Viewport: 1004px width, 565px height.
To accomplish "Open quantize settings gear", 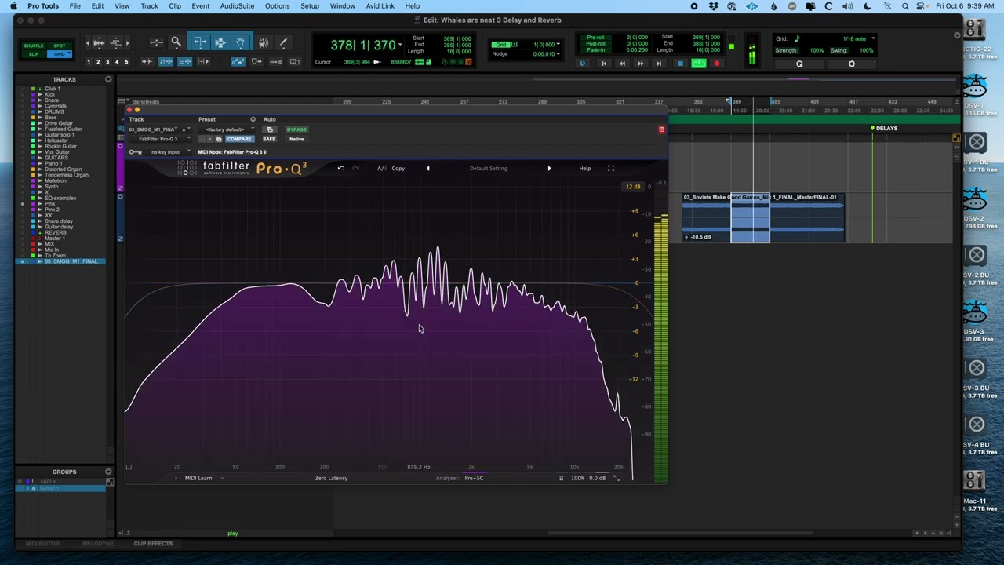I will point(852,64).
